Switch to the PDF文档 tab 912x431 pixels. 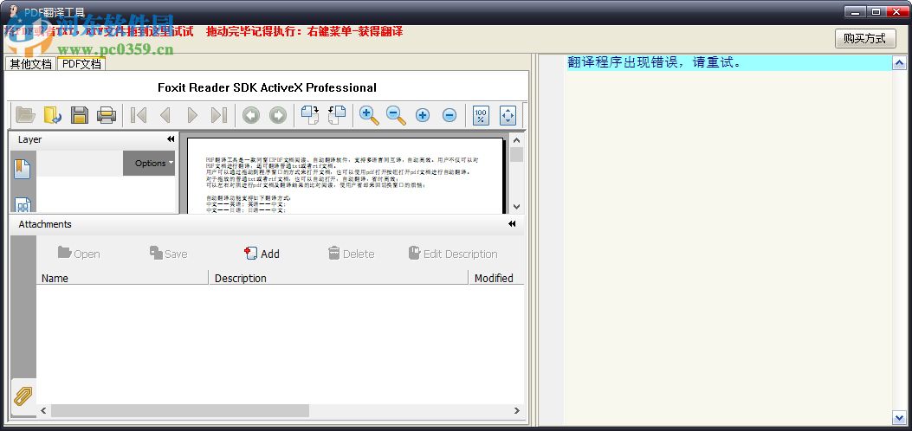81,64
